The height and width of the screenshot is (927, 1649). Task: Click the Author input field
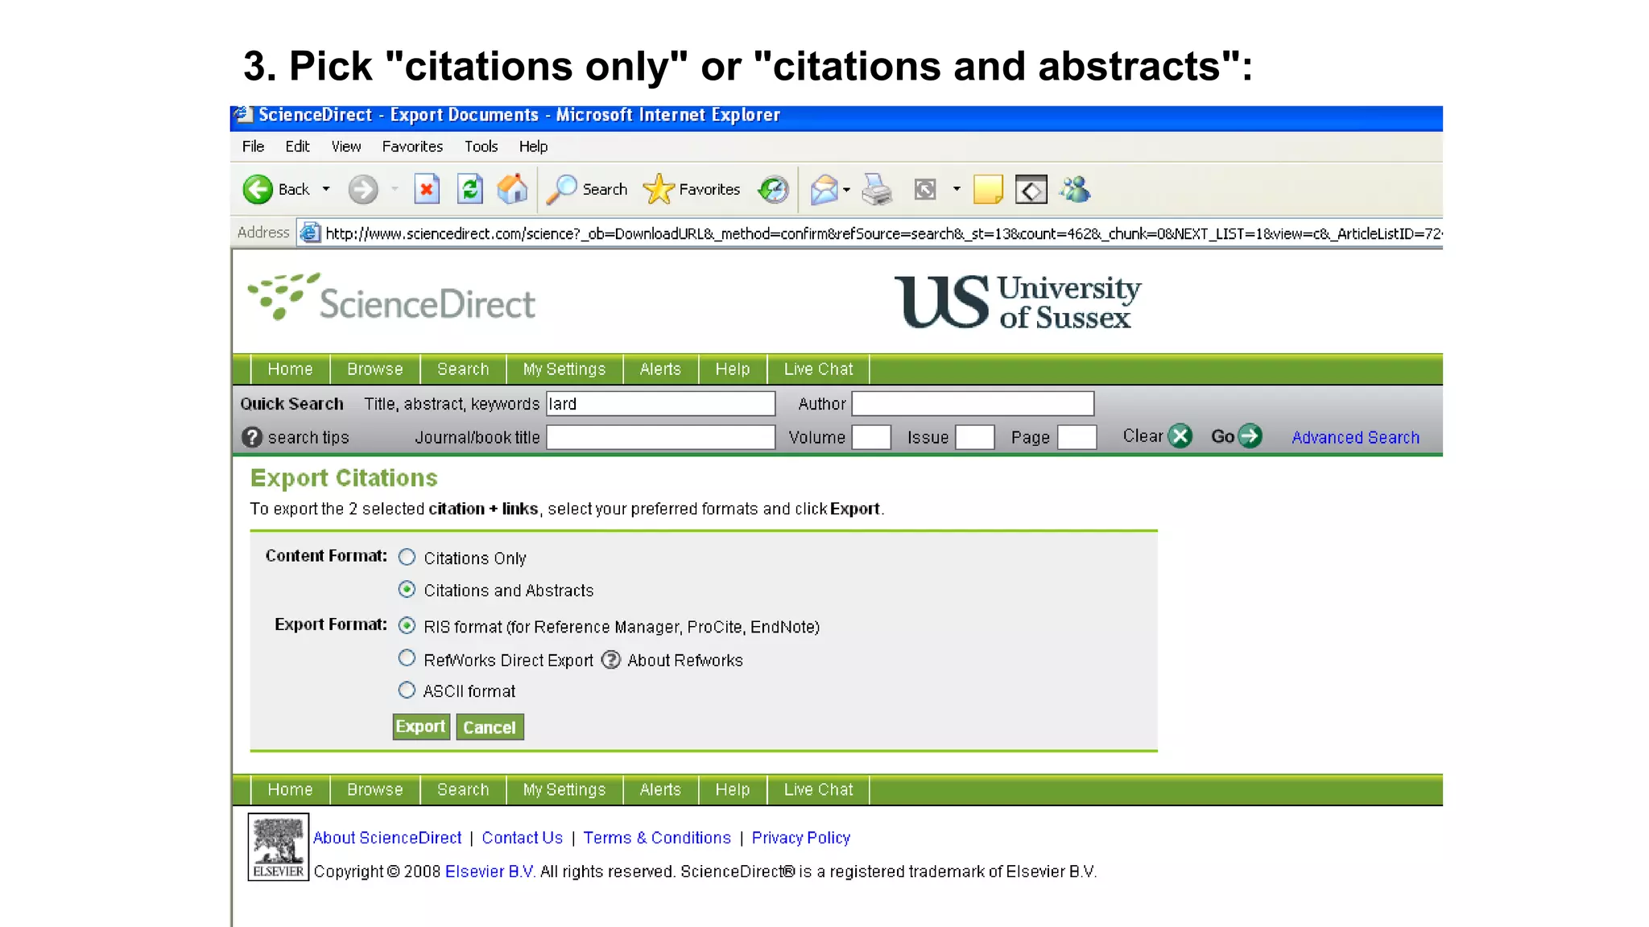pos(973,403)
